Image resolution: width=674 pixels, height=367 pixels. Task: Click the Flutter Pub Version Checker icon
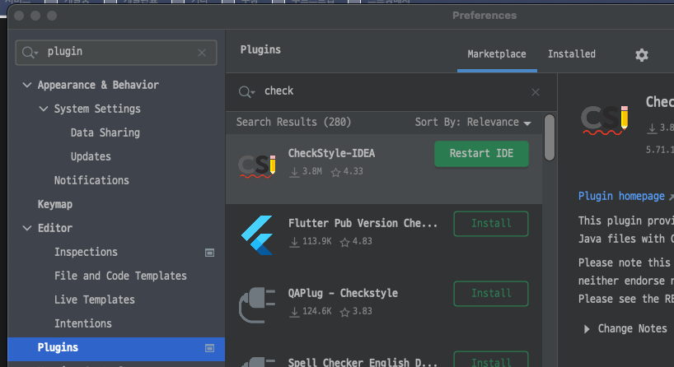pyautogui.click(x=256, y=235)
